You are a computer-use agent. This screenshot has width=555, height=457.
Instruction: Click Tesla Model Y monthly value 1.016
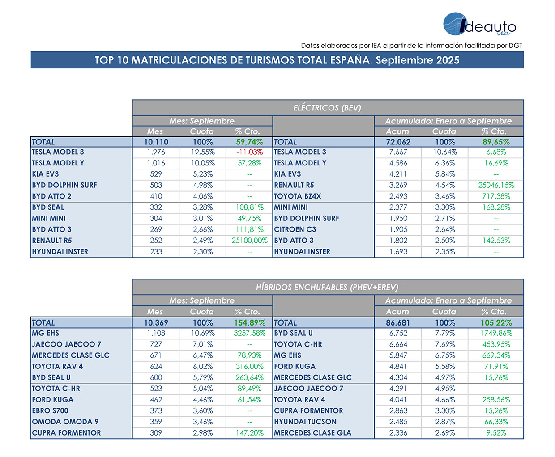click(x=156, y=163)
